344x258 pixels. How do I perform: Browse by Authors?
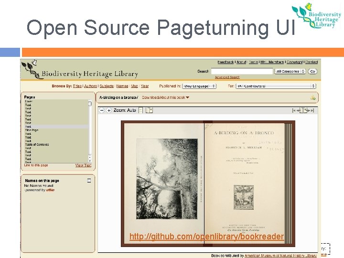click(90, 86)
